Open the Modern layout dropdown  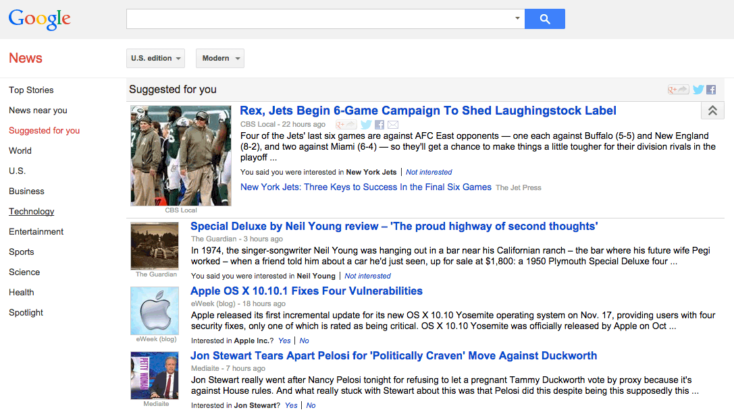click(219, 58)
